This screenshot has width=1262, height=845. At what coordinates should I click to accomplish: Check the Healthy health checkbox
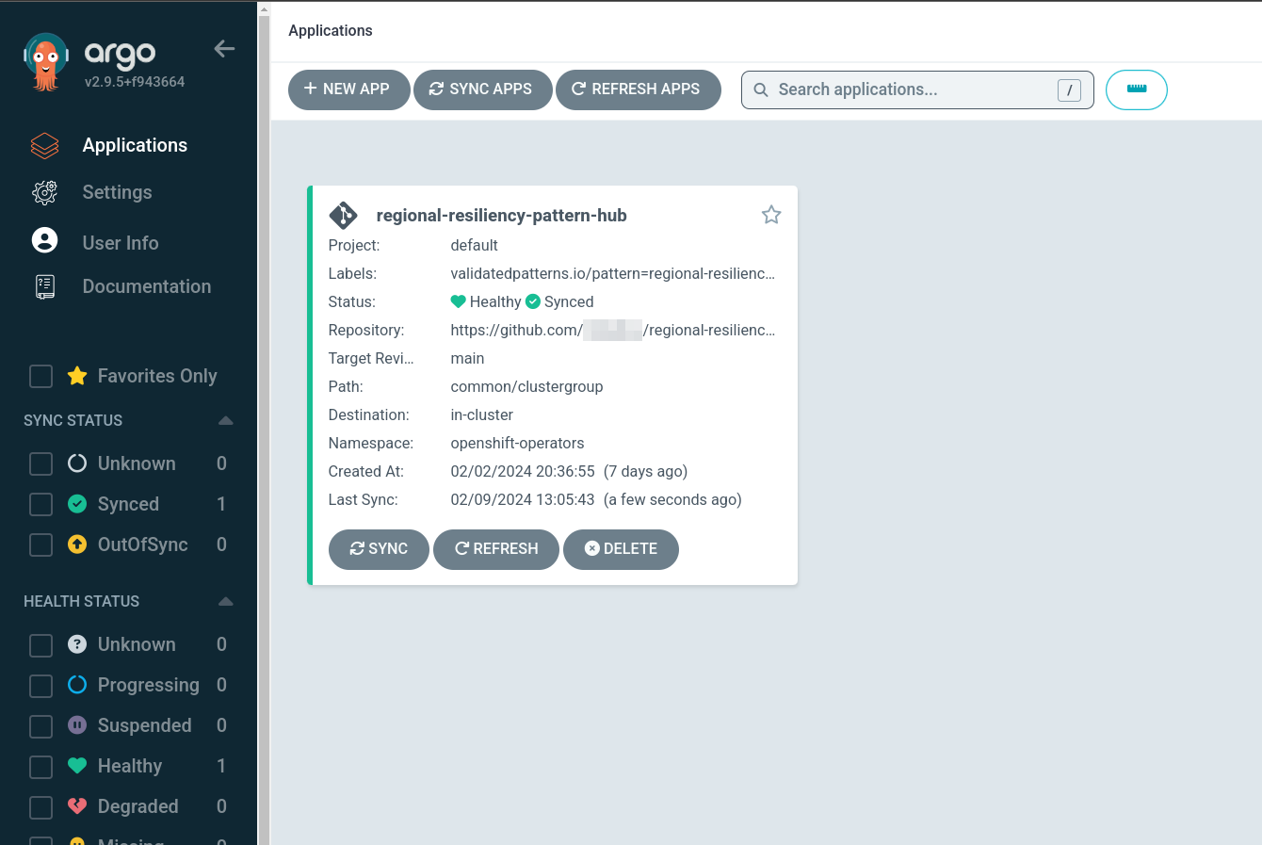(41, 767)
